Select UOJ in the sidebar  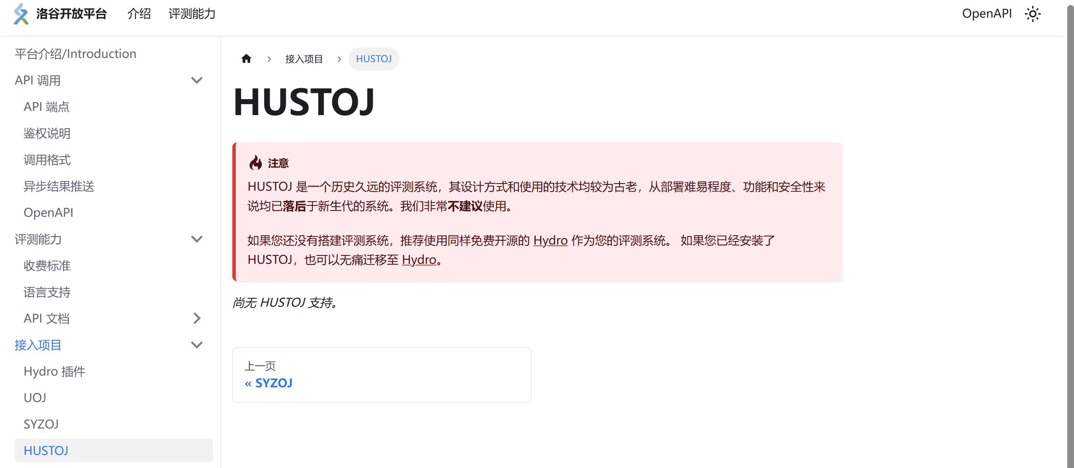tap(35, 398)
